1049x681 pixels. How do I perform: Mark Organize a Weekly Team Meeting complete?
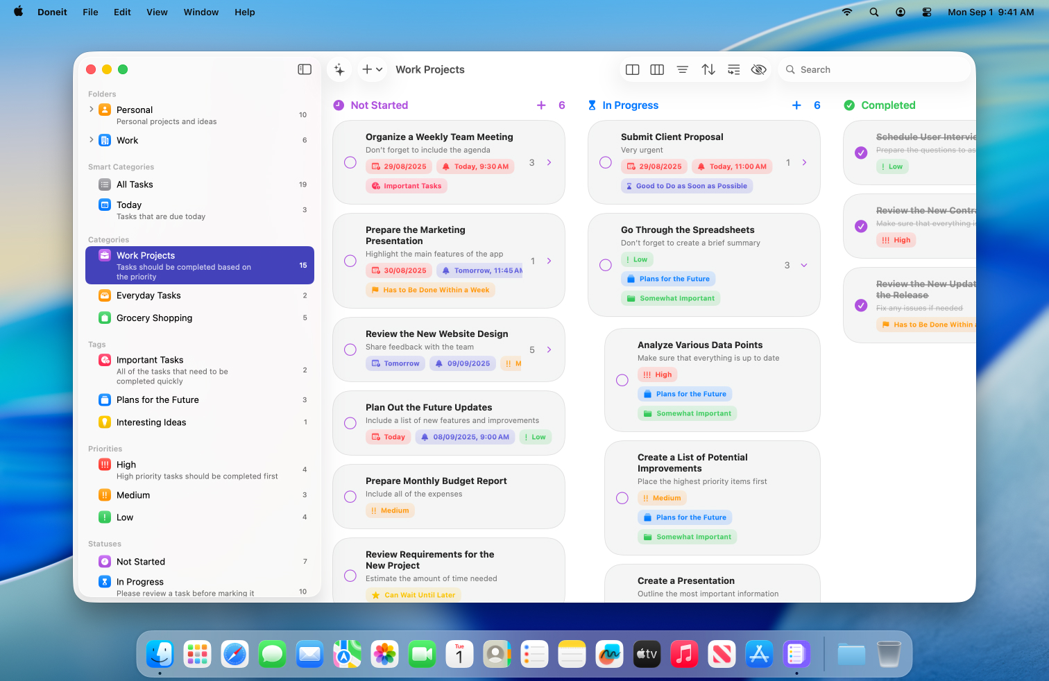pyautogui.click(x=350, y=162)
